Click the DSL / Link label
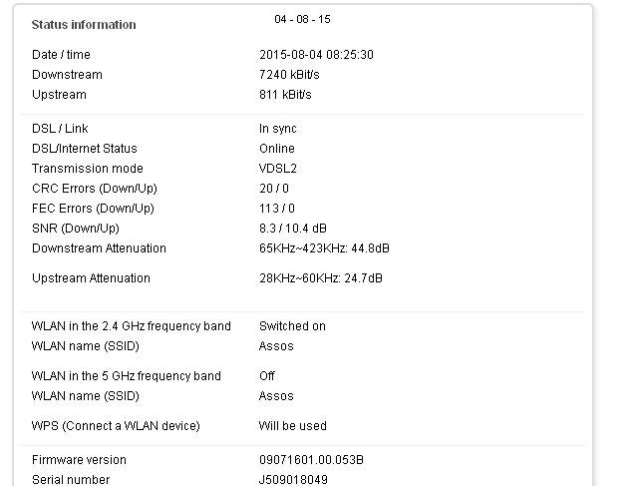The image size is (640, 486). pyautogui.click(x=60, y=129)
